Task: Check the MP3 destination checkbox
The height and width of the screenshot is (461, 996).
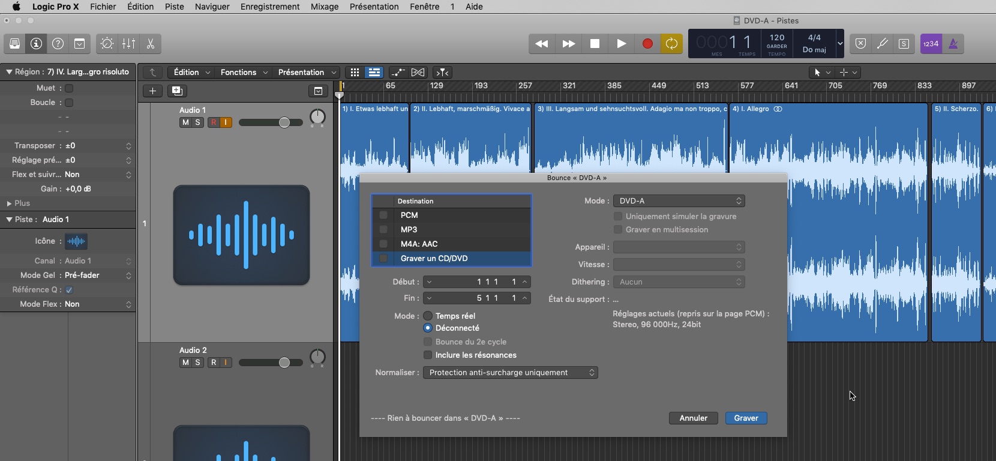Action: [x=383, y=229]
